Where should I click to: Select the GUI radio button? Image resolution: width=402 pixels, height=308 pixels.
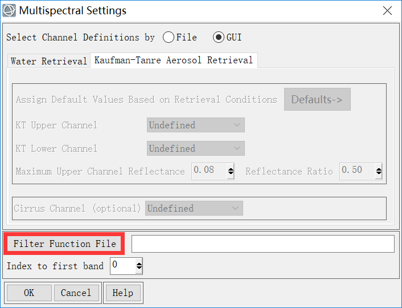coord(219,38)
